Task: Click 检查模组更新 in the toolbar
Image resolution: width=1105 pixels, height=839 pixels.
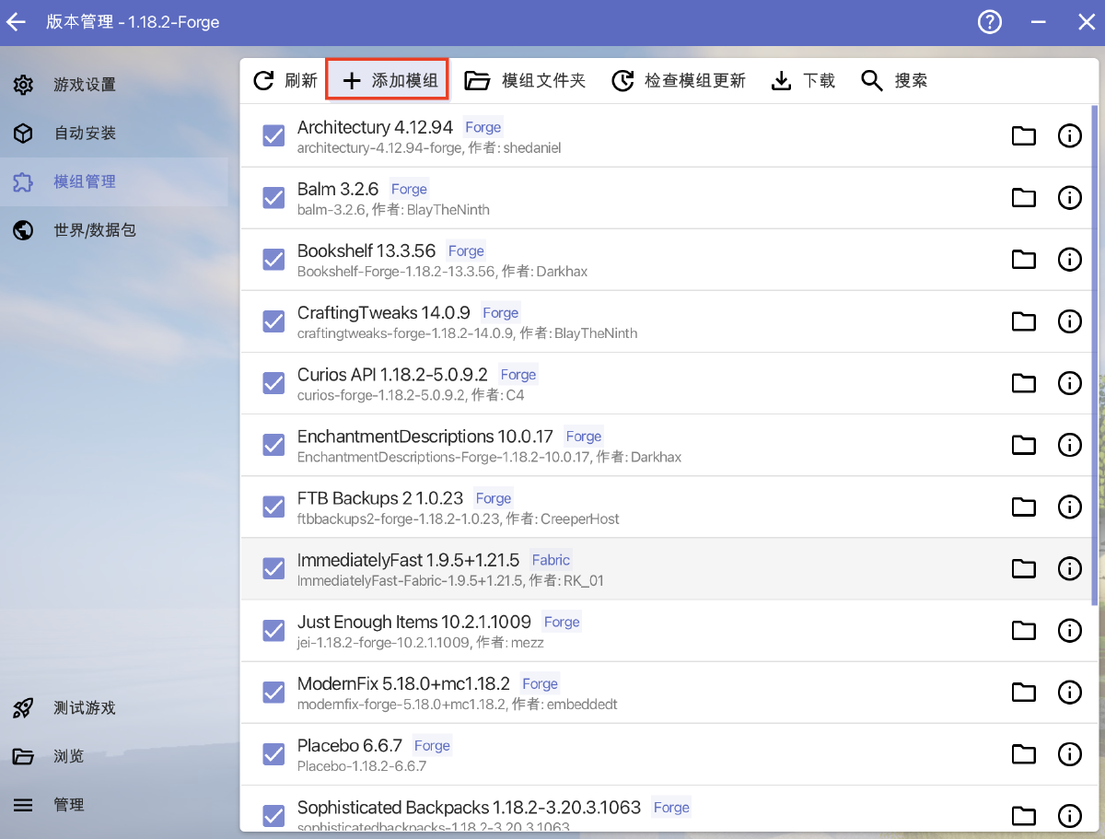Action: click(x=679, y=81)
